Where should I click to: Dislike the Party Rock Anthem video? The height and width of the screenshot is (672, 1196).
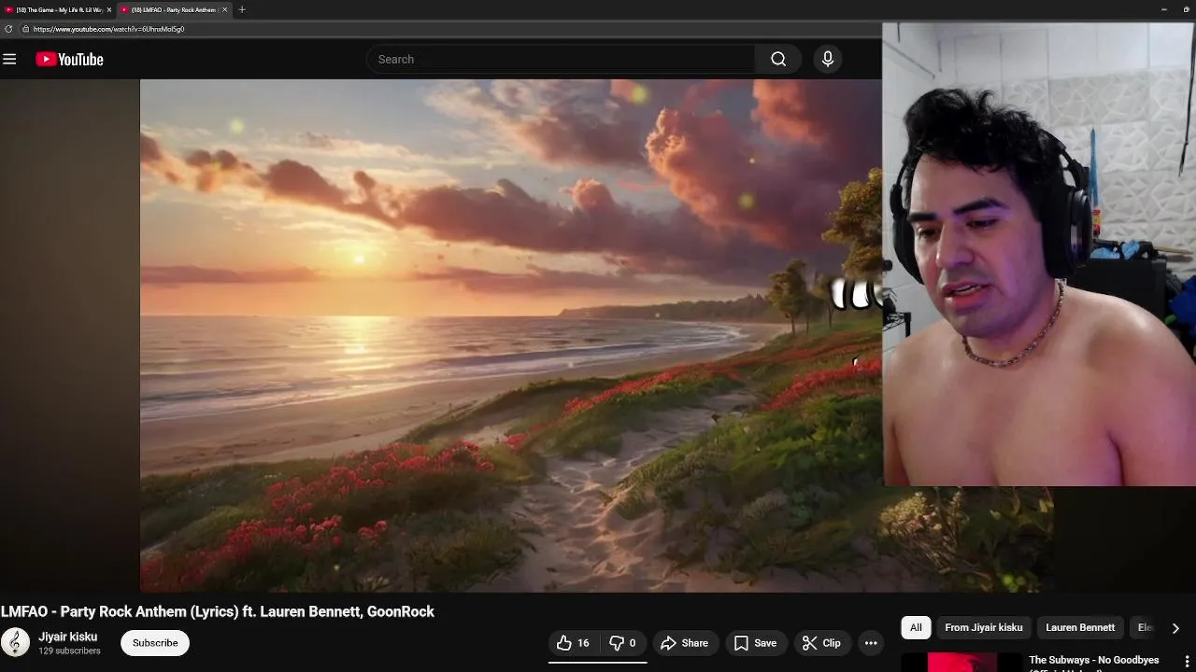pyautogui.click(x=622, y=643)
